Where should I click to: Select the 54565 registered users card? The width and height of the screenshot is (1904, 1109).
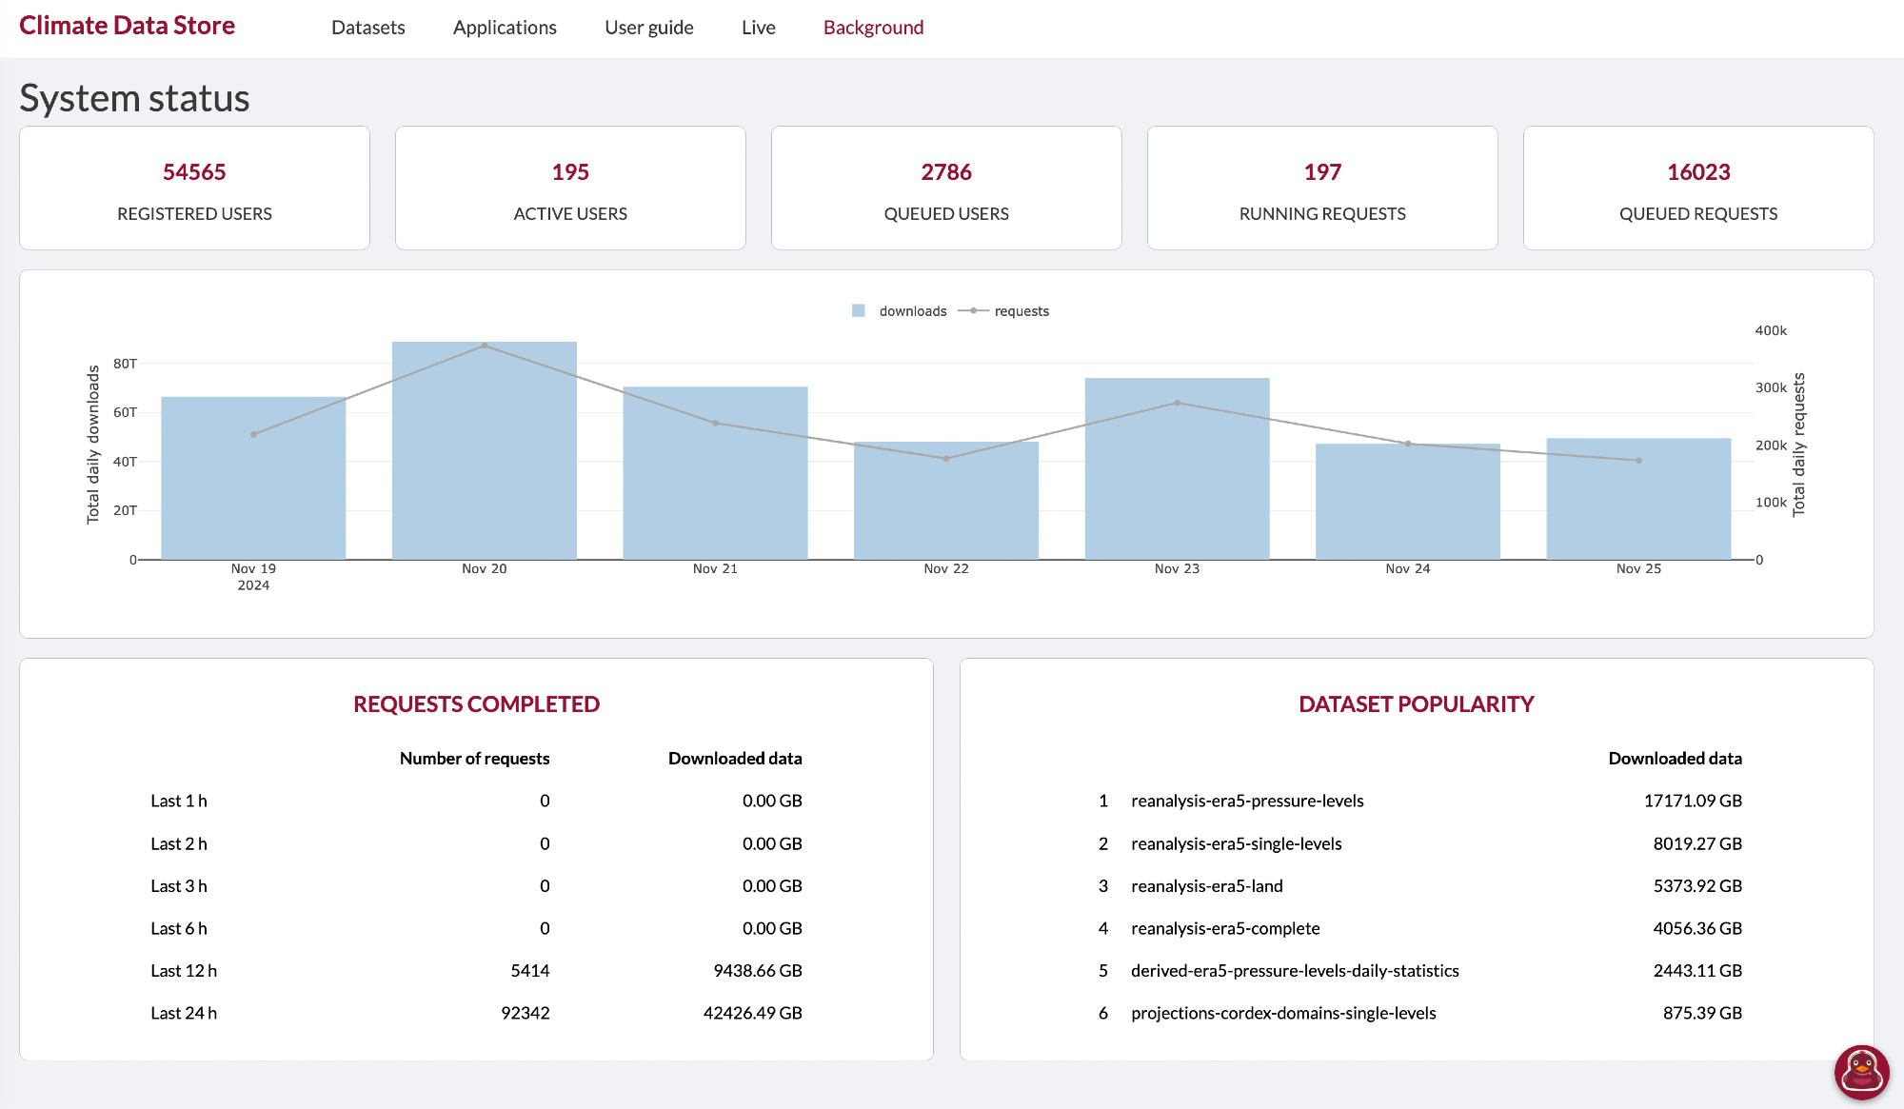[194, 188]
